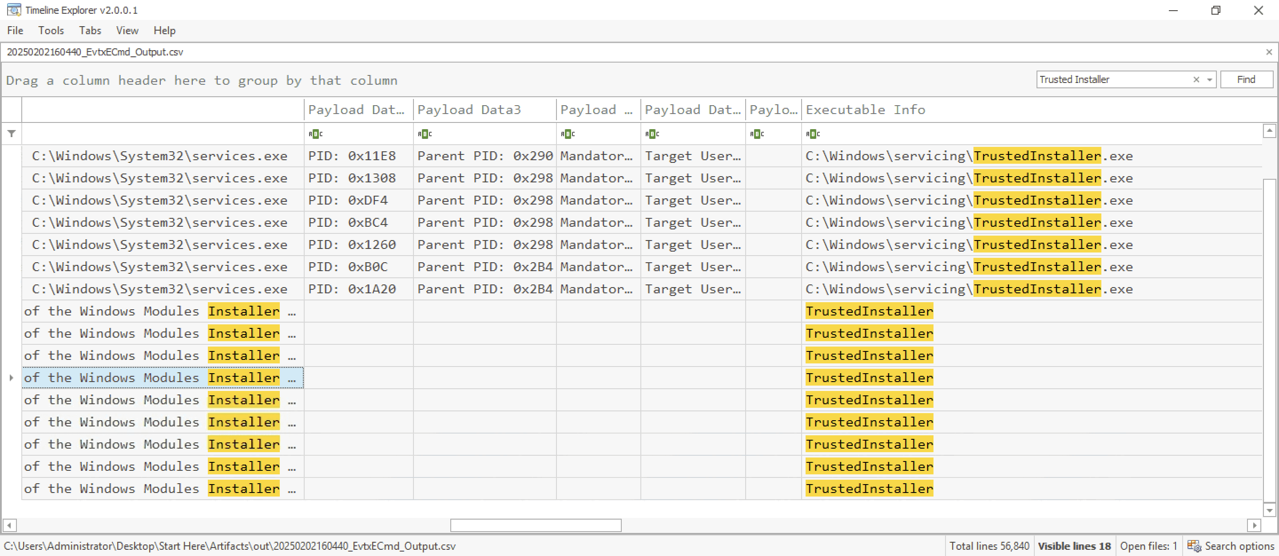1279x556 pixels.
Task: Open the Payload Data4 filter condition icon
Action: click(x=568, y=134)
